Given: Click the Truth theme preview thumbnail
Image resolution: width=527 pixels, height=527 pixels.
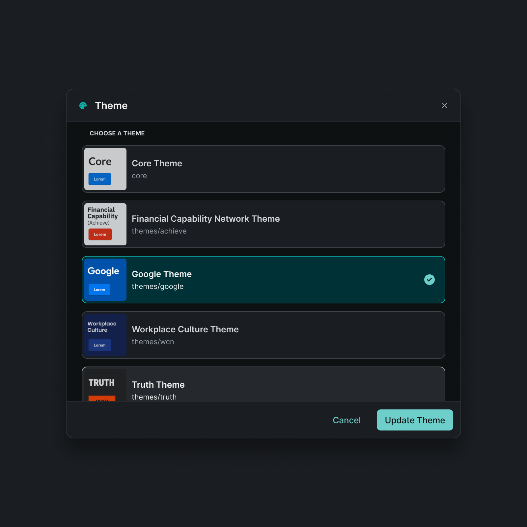Looking at the screenshot, I should pos(105,385).
